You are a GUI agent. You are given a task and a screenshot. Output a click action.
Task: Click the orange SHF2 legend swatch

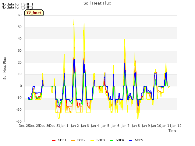[73, 141]
